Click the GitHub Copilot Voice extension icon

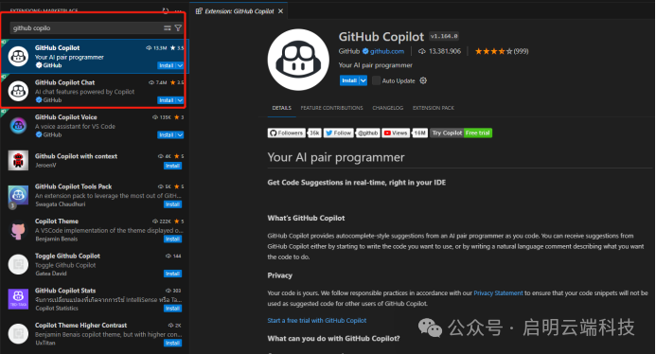[18, 126]
